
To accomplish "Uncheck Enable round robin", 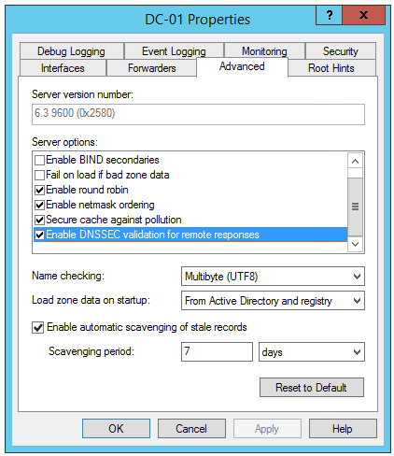I will point(39,190).
